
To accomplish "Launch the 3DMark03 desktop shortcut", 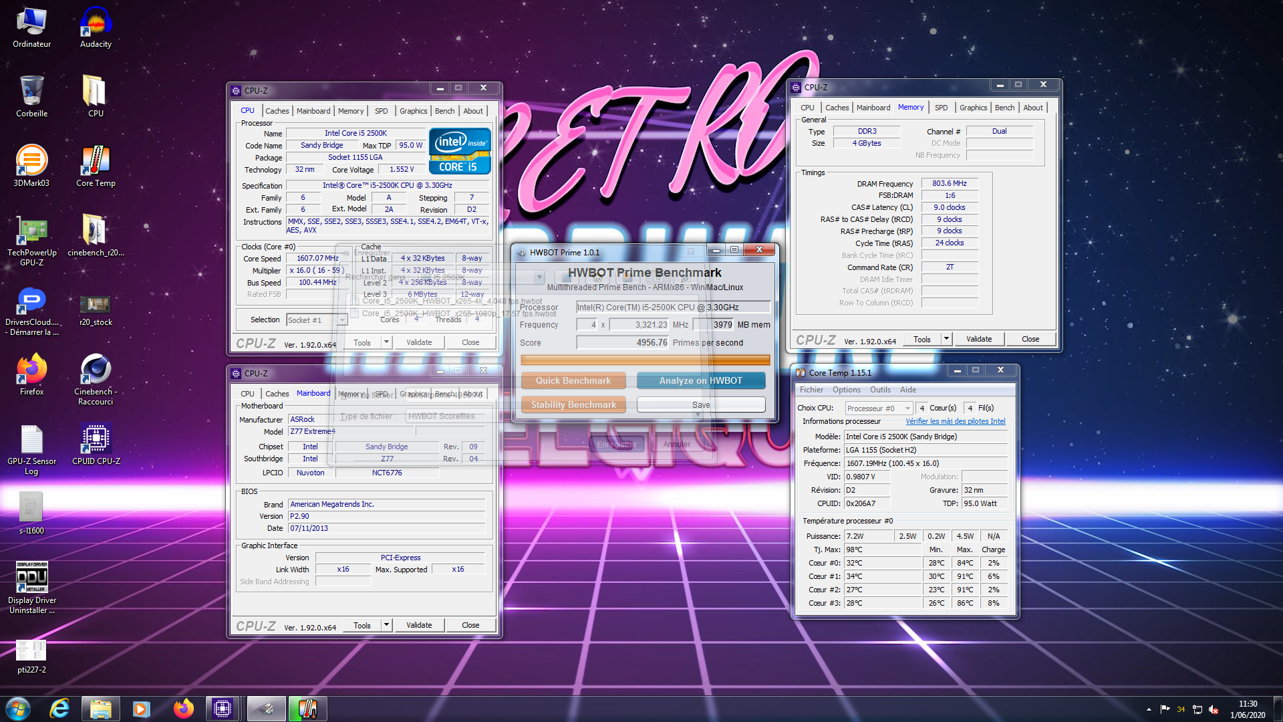I will point(31,166).
